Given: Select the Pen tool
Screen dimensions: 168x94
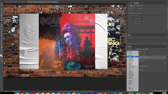Looking at the screenshot, I should pos(2,38).
